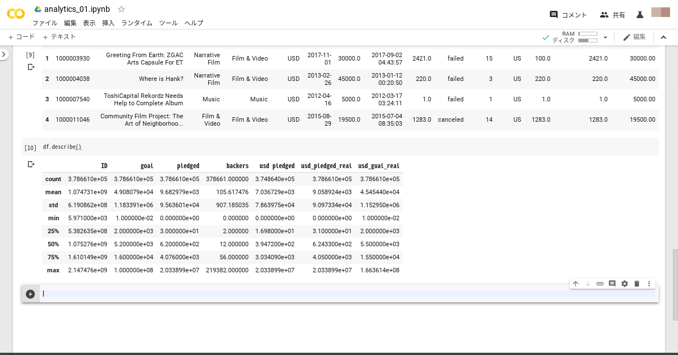The image size is (678, 355).
Task: Add a text cell with + テキスト
Action: (x=59, y=37)
